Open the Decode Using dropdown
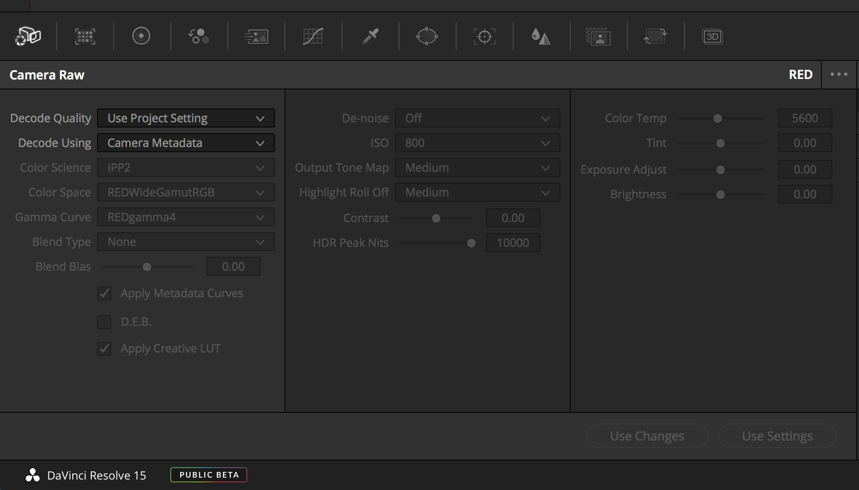 186,143
